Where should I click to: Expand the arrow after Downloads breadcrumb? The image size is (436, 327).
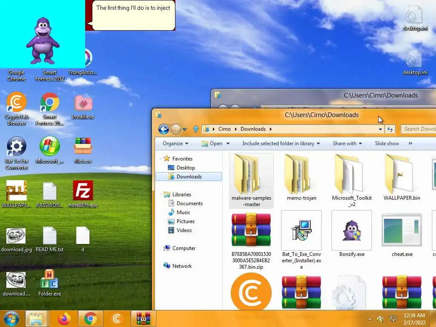(270, 129)
